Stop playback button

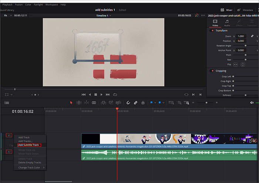point(95,94)
